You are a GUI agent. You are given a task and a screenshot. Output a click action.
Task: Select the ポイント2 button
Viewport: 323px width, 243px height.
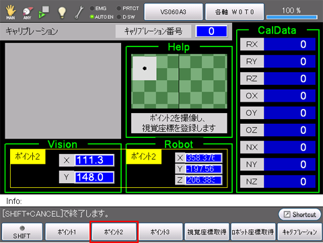pos(114,232)
